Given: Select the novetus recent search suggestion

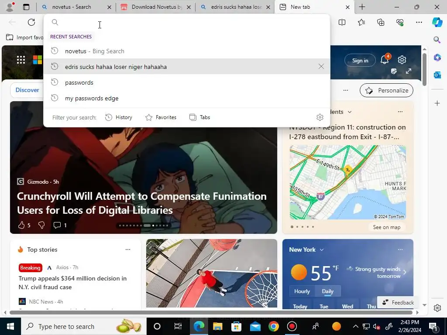Looking at the screenshot, I should coord(187,51).
